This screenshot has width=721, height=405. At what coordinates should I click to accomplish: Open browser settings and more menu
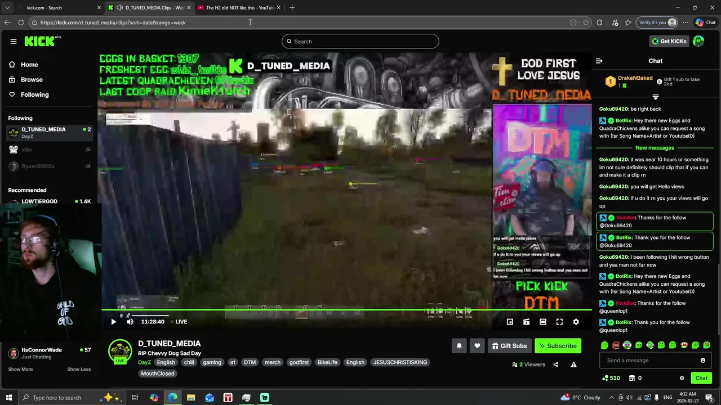click(685, 22)
